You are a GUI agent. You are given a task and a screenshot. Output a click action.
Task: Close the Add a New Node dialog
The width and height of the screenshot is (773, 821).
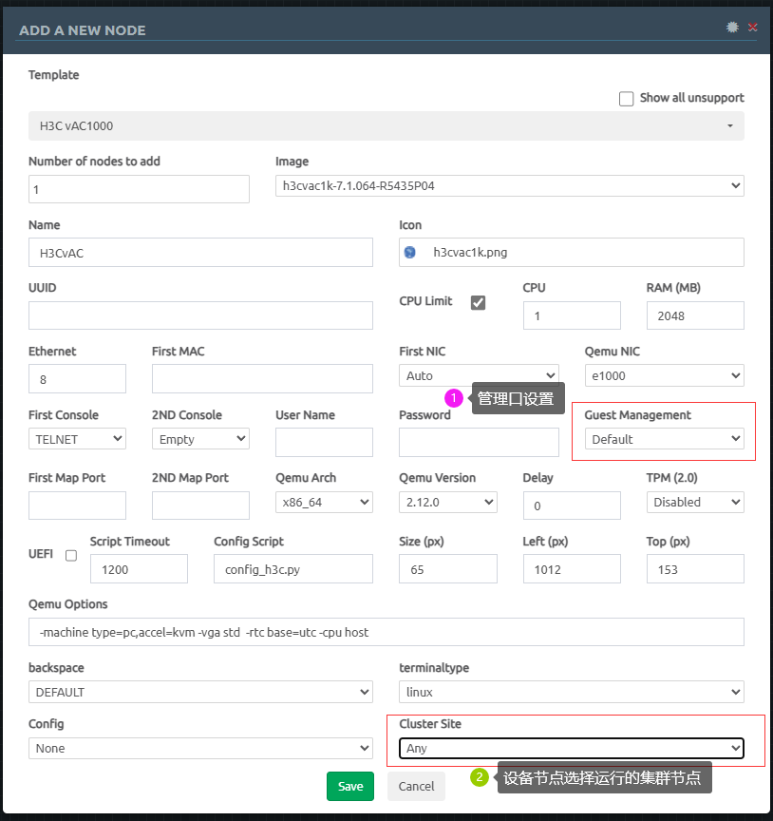pos(753,28)
